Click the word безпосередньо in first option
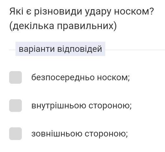165x152 pixels. point(63,78)
